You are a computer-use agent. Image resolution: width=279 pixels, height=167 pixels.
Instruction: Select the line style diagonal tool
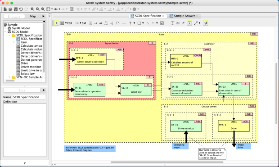pyautogui.click(x=196, y=23)
